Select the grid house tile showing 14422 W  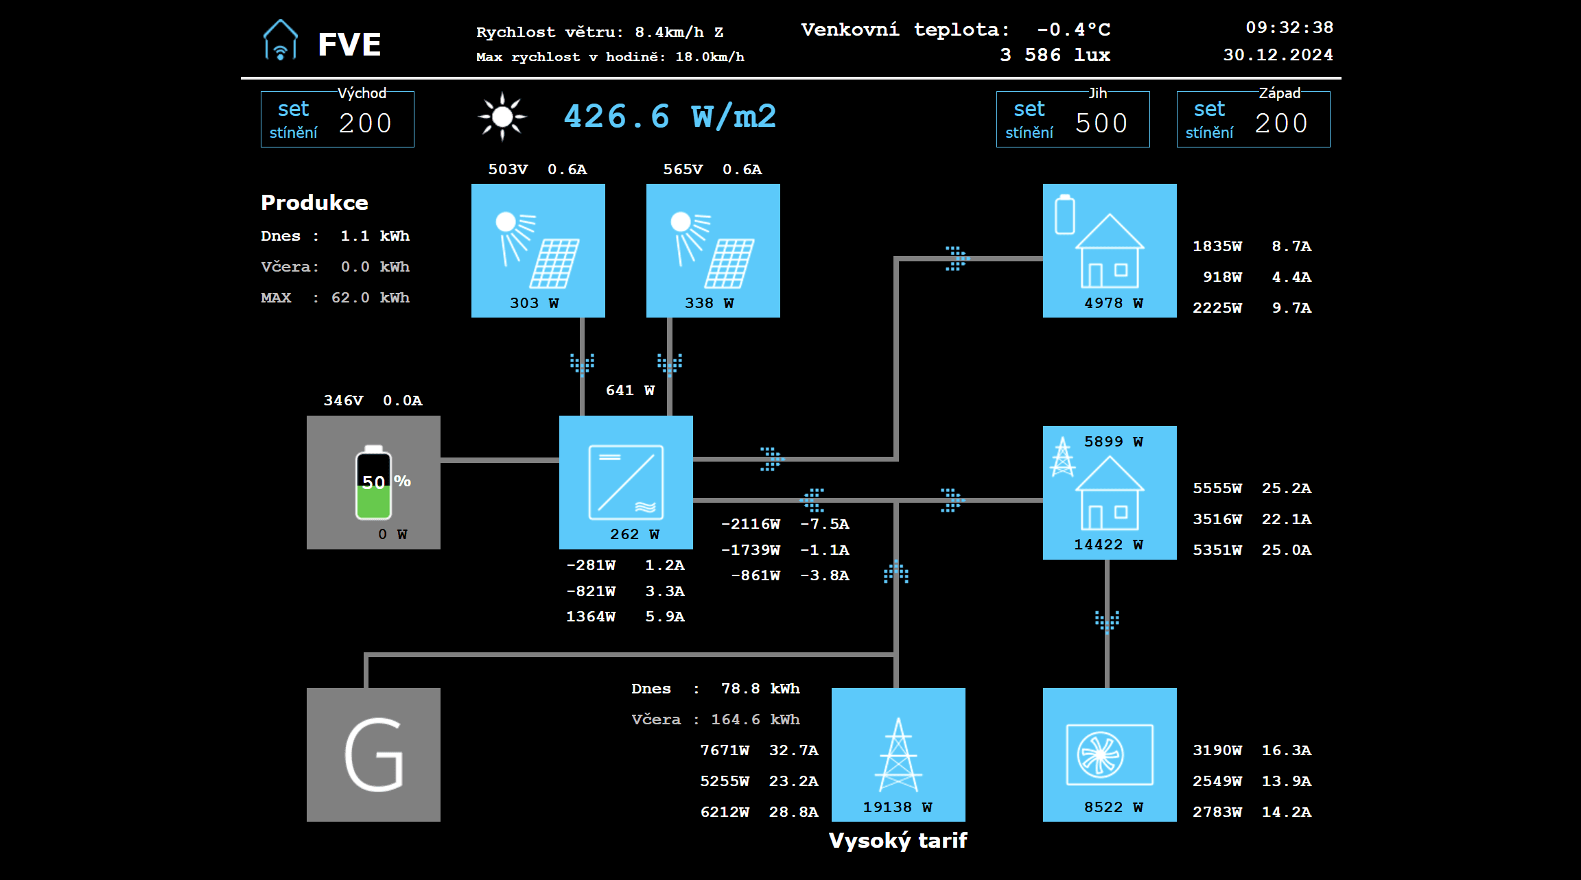pos(1110,492)
